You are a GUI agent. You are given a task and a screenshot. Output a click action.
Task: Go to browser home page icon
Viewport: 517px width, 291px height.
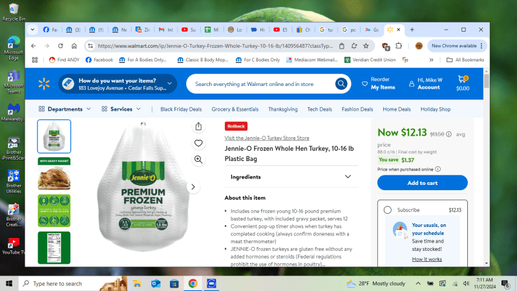coord(74,46)
